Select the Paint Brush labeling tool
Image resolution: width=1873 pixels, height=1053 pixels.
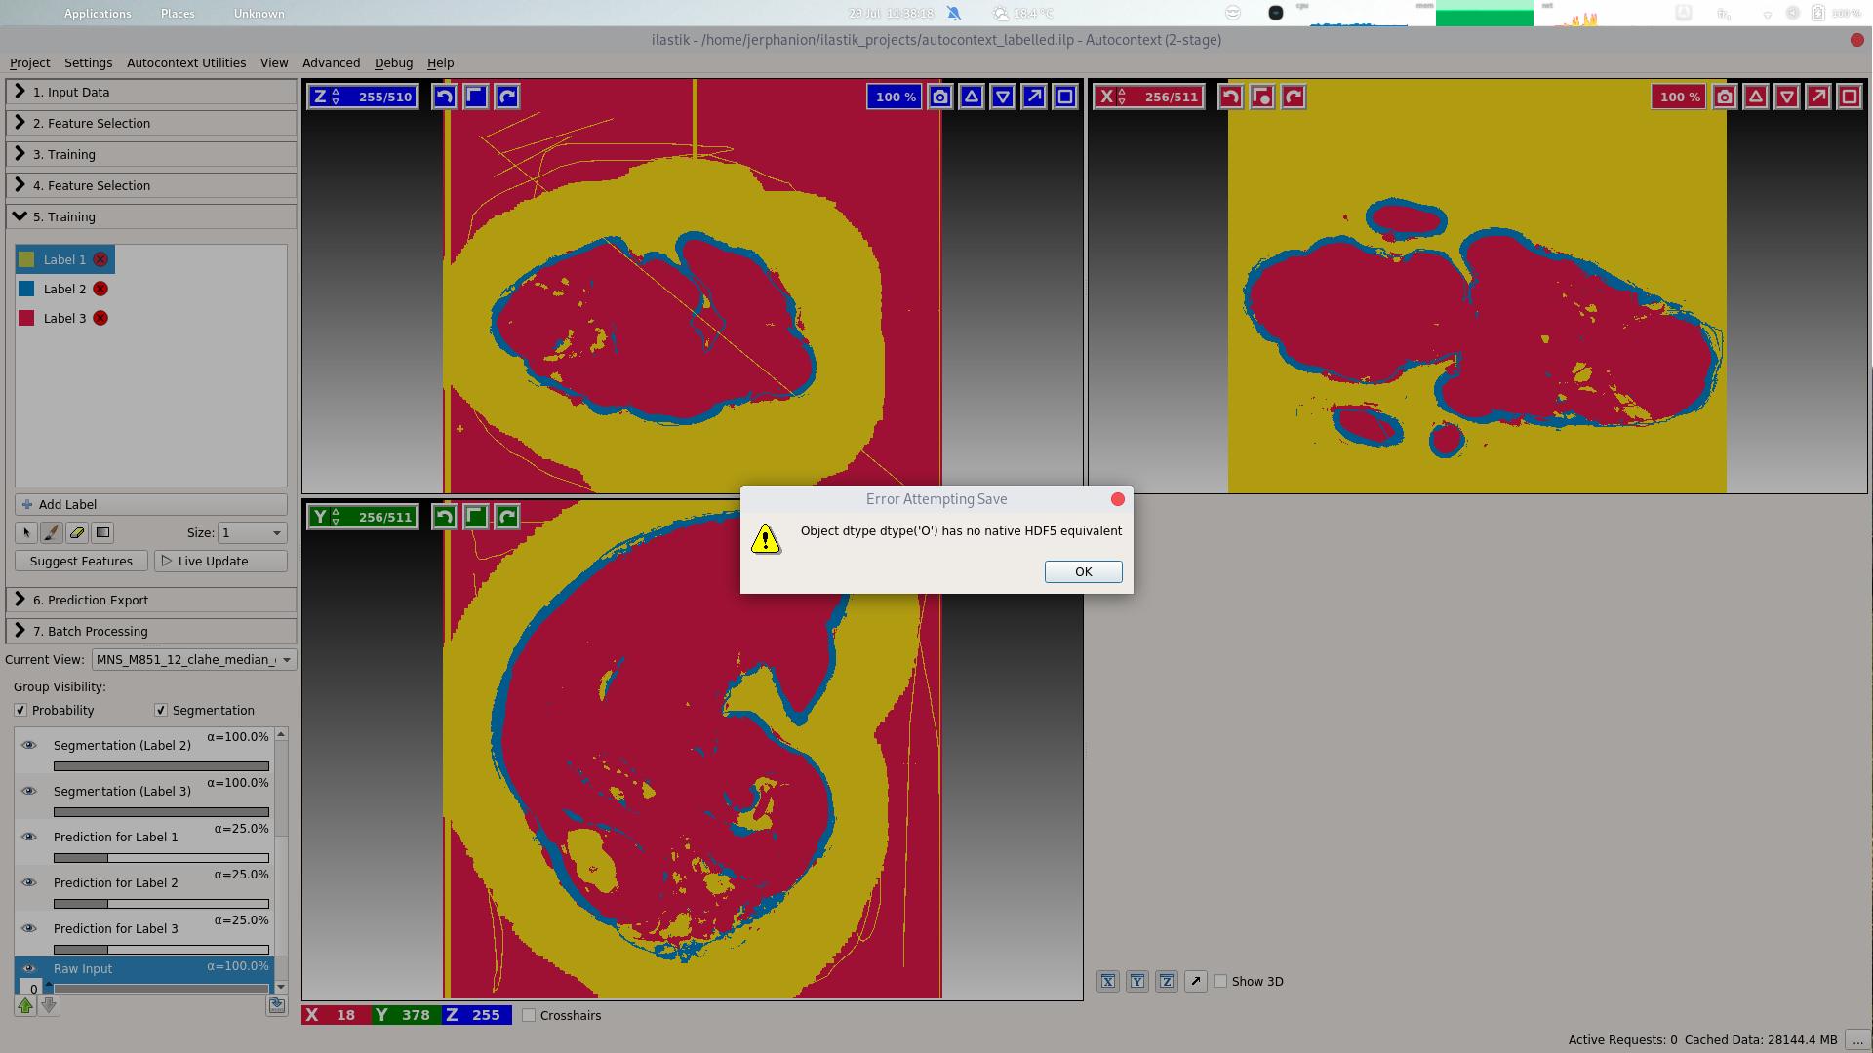point(51,532)
